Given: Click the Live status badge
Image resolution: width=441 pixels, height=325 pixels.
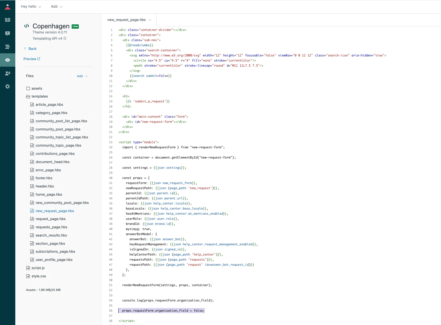Looking at the screenshot, I should click(75, 26).
